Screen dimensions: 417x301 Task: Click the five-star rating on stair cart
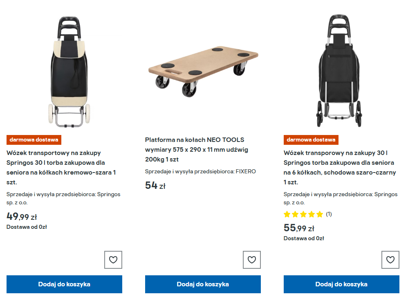click(x=303, y=214)
